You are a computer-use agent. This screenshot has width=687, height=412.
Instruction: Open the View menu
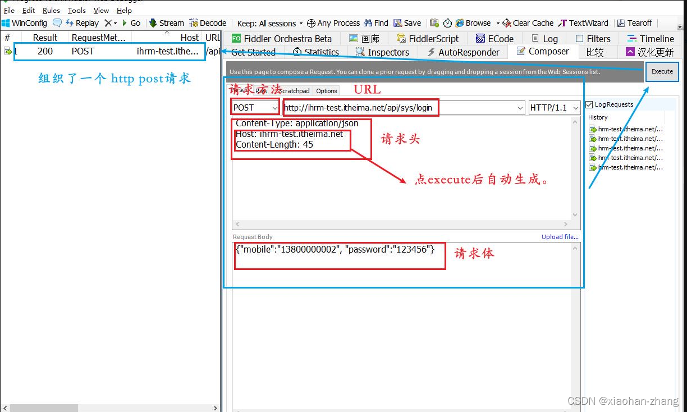click(102, 10)
